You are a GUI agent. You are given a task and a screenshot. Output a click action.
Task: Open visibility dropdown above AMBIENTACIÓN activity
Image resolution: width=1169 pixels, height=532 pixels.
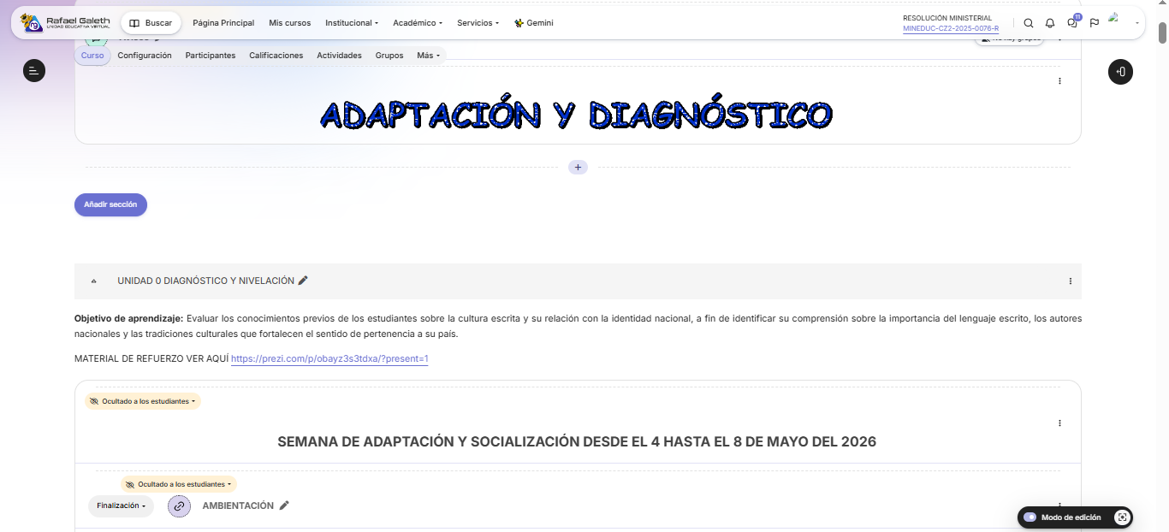coord(179,484)
